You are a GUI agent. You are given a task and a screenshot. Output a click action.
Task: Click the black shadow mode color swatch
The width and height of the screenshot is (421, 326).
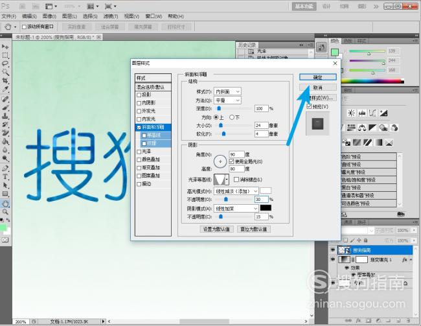pyautogui.click(x=266, y=208)
